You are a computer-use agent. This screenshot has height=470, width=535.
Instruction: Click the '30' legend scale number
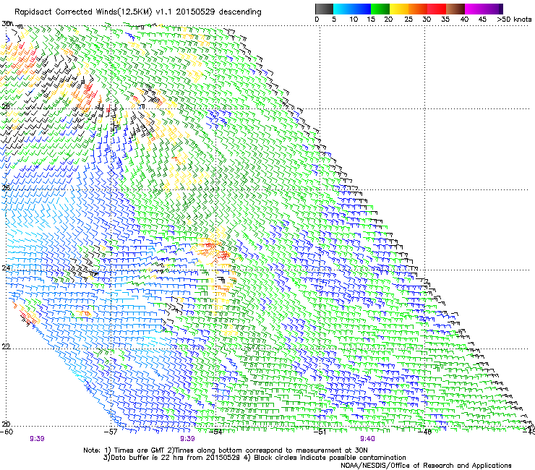(x=427, y=20)
